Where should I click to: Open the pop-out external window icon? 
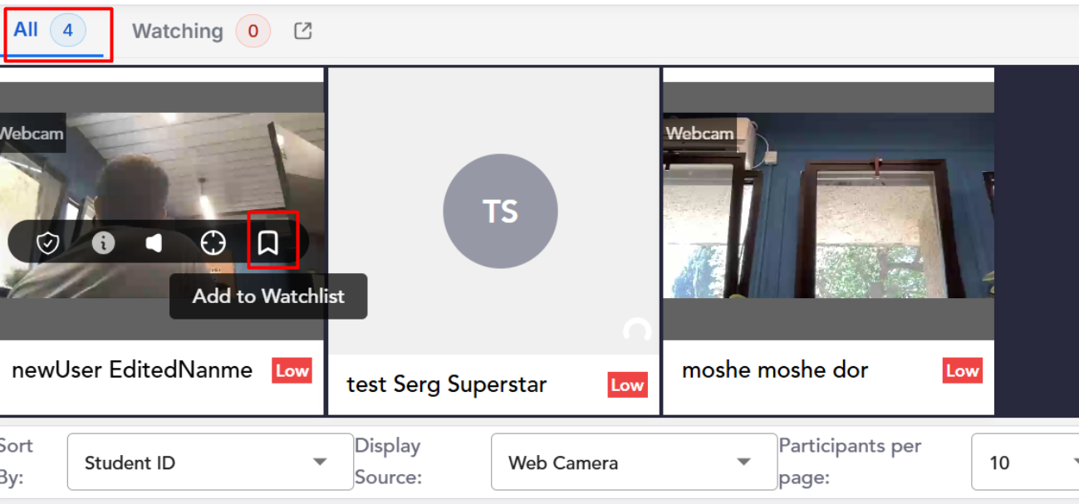coord(303,31)
